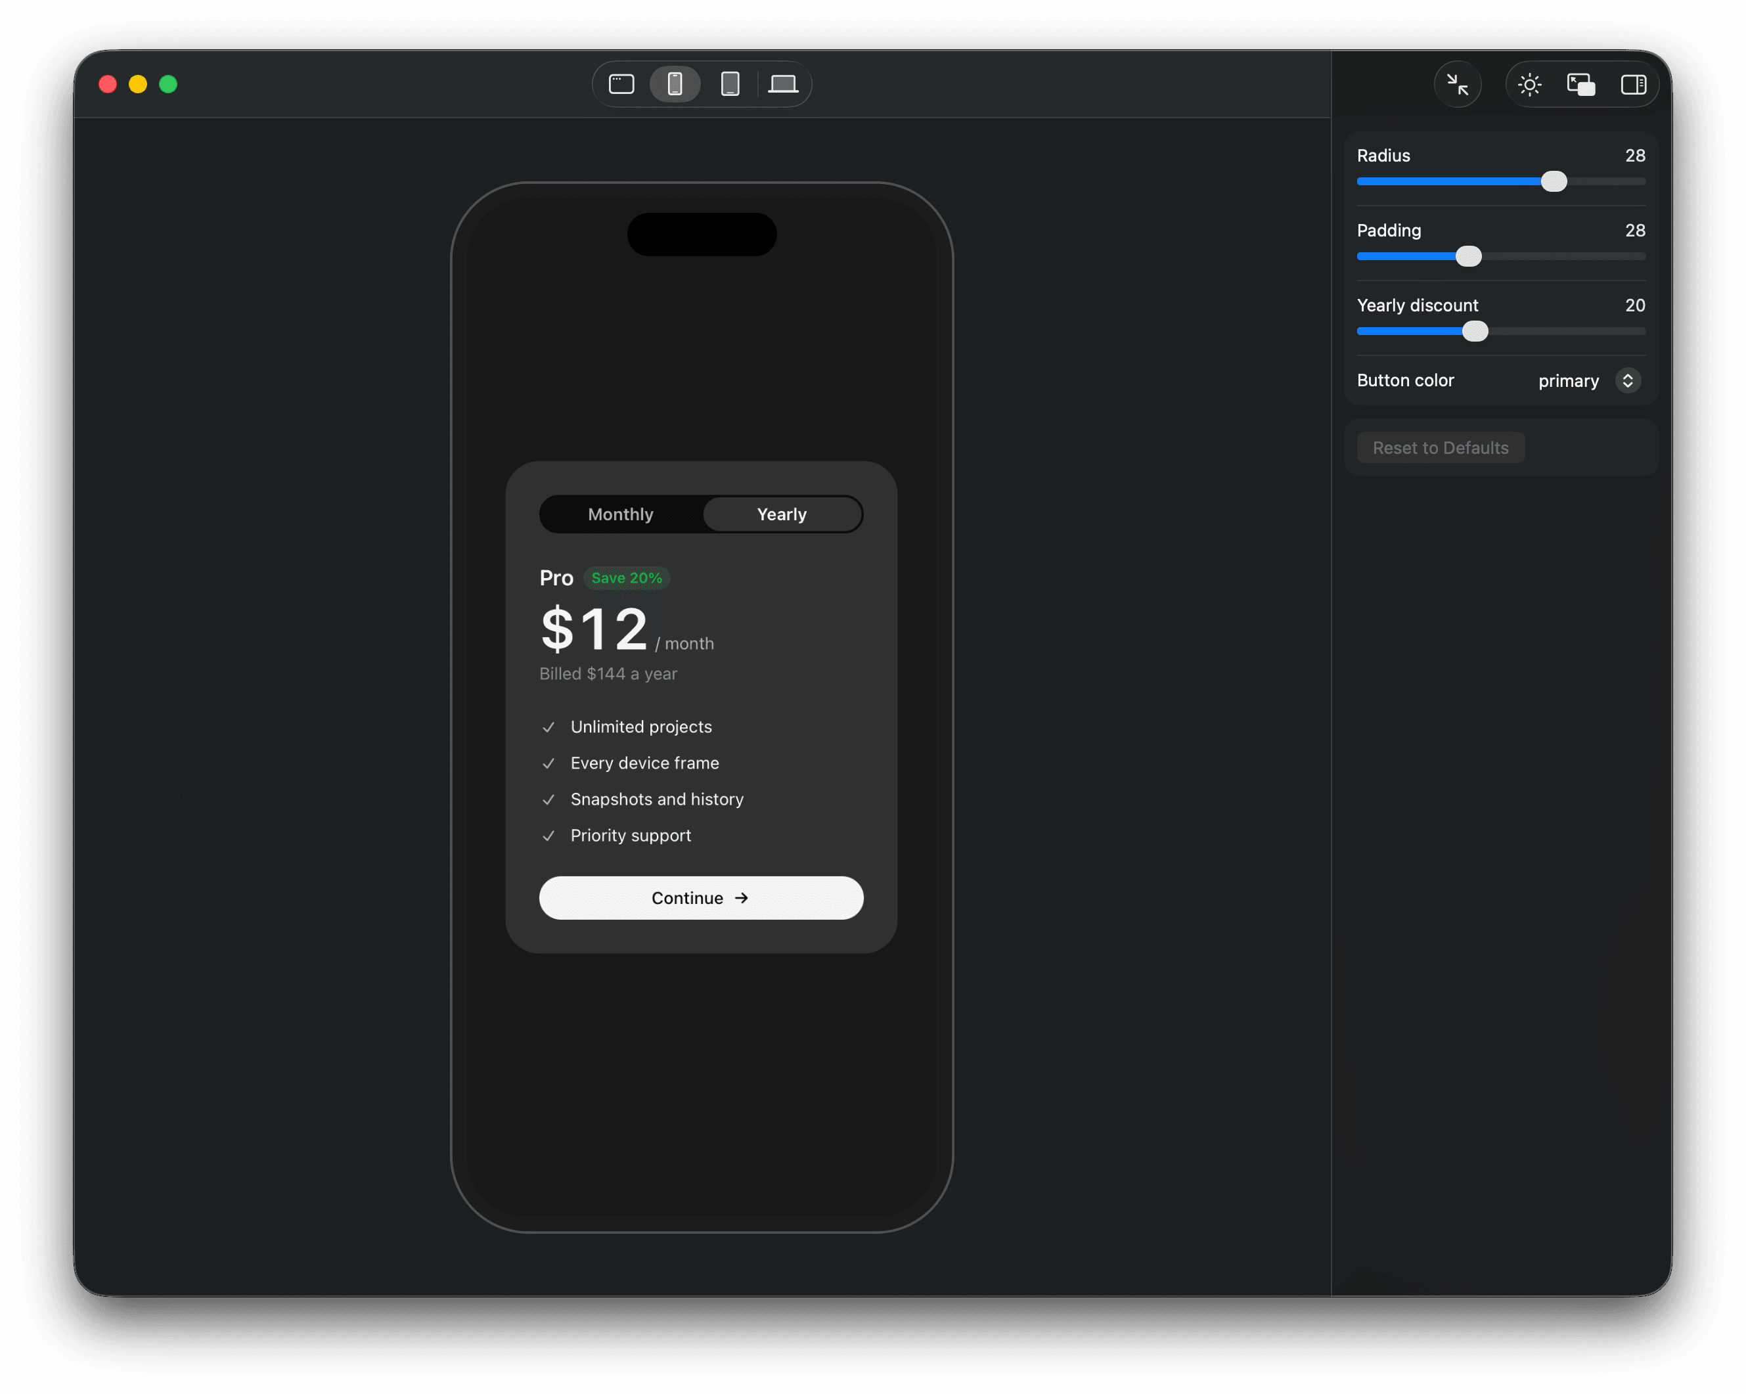
Task: Click the Button color stepper chevrons
Action: pos(1628,381)
